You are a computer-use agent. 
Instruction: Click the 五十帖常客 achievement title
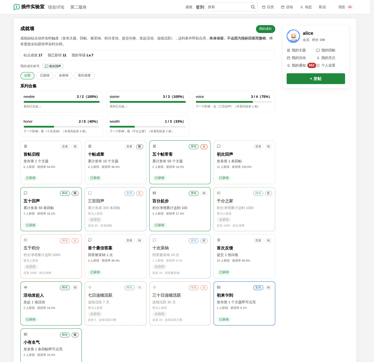point(162,154)
